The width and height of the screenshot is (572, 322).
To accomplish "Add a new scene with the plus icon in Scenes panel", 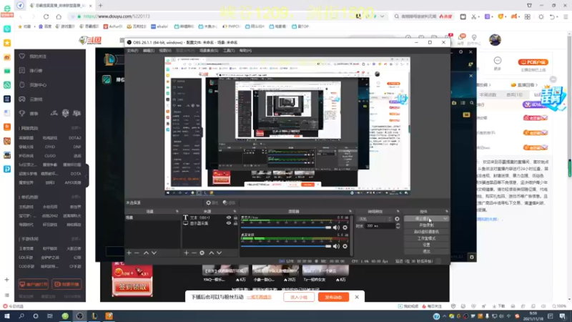I will [129, 253].
